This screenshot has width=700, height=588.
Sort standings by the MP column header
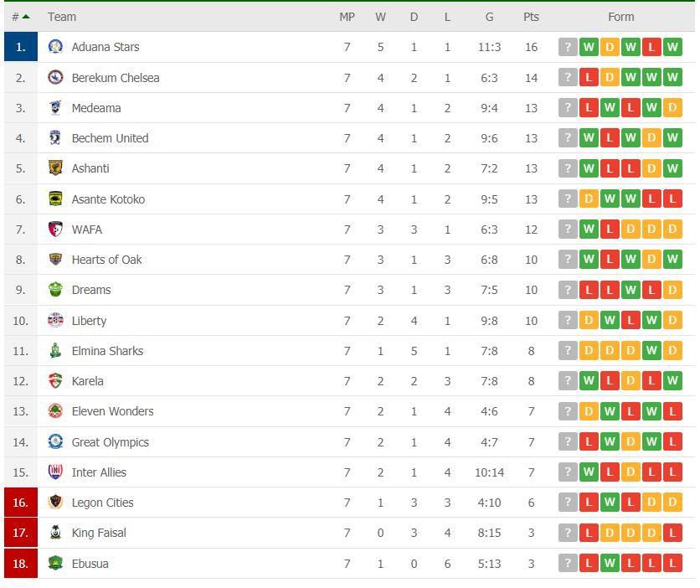(x=347, y=17)
